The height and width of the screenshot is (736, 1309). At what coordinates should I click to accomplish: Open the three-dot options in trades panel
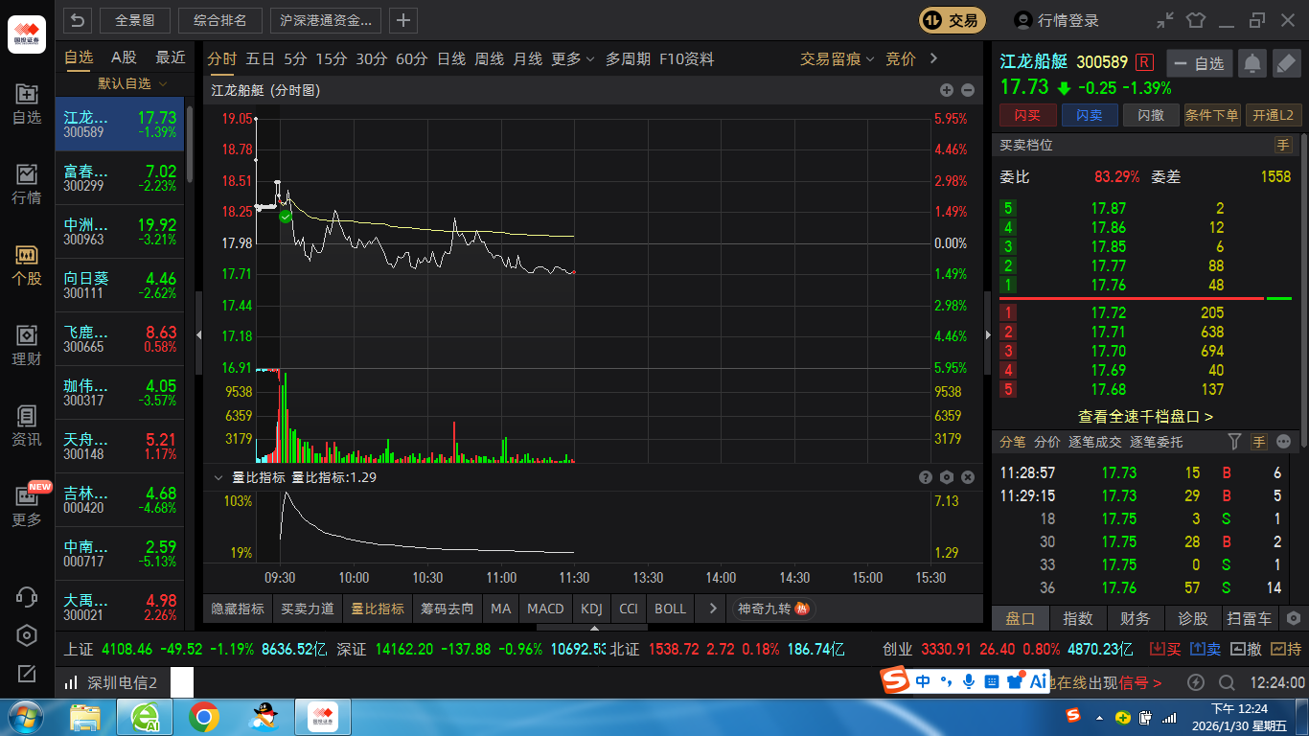point(1284,442)
